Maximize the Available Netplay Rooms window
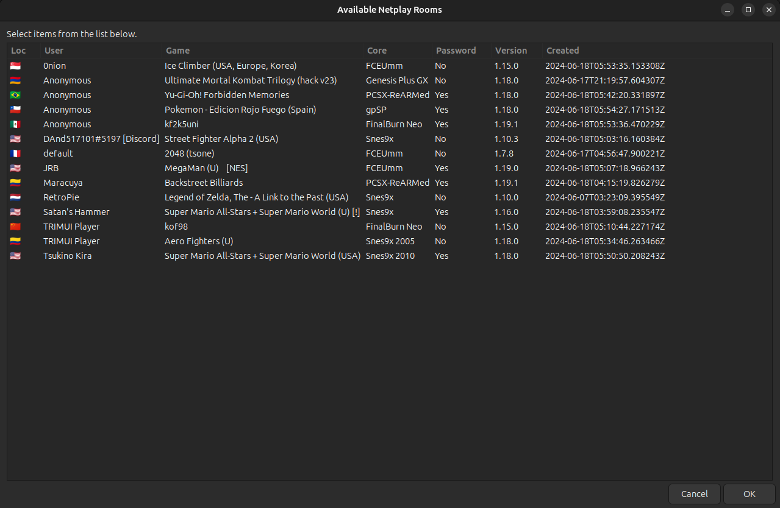 (748, 10)
